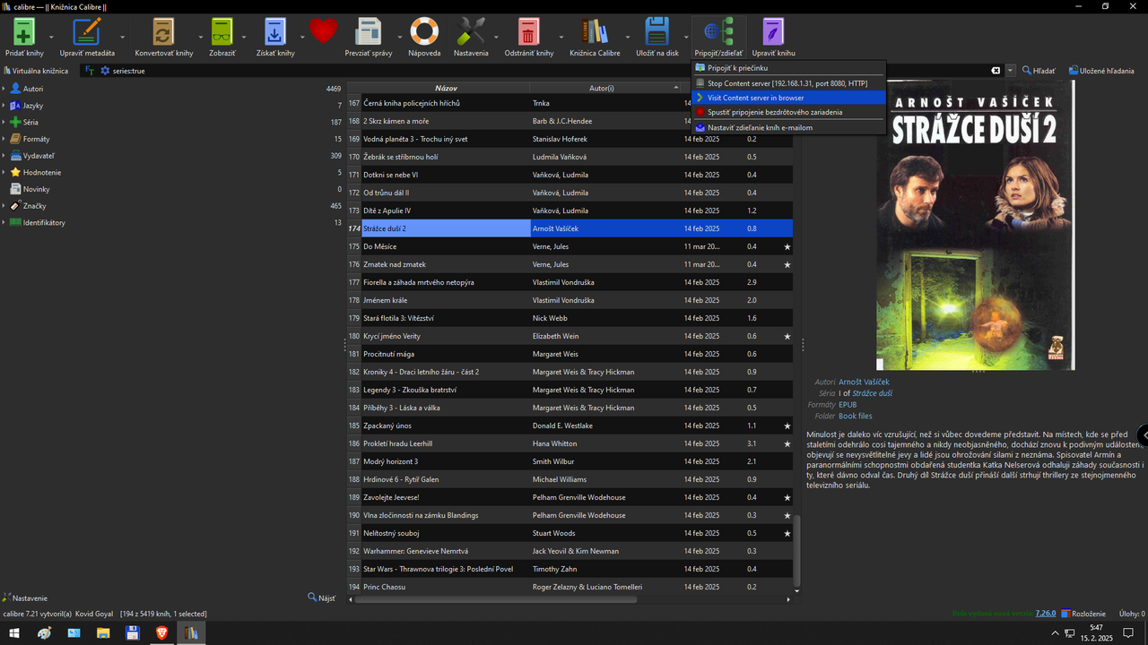
Task: Expand the Séria category
Action: tap(4, 122)
